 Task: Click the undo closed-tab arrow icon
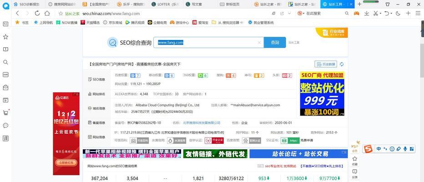[x=387, y=13]
